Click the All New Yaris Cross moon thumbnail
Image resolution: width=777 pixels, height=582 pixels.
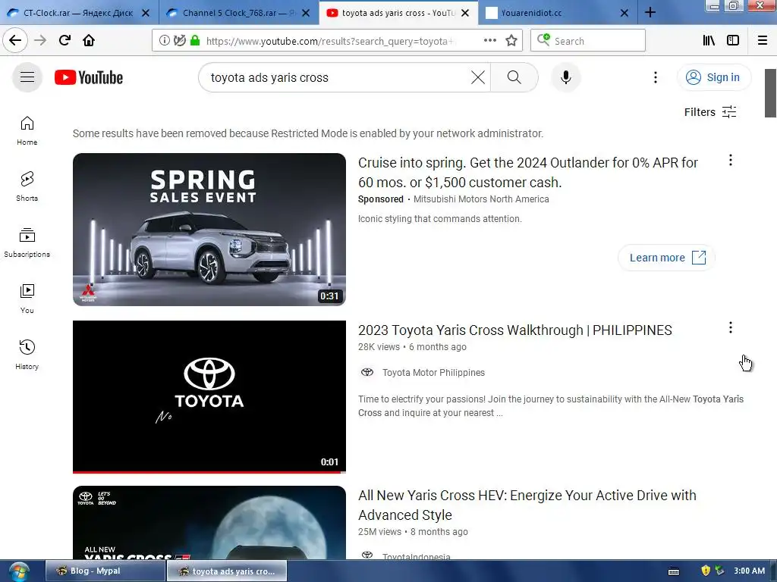(x=209, y=523)
